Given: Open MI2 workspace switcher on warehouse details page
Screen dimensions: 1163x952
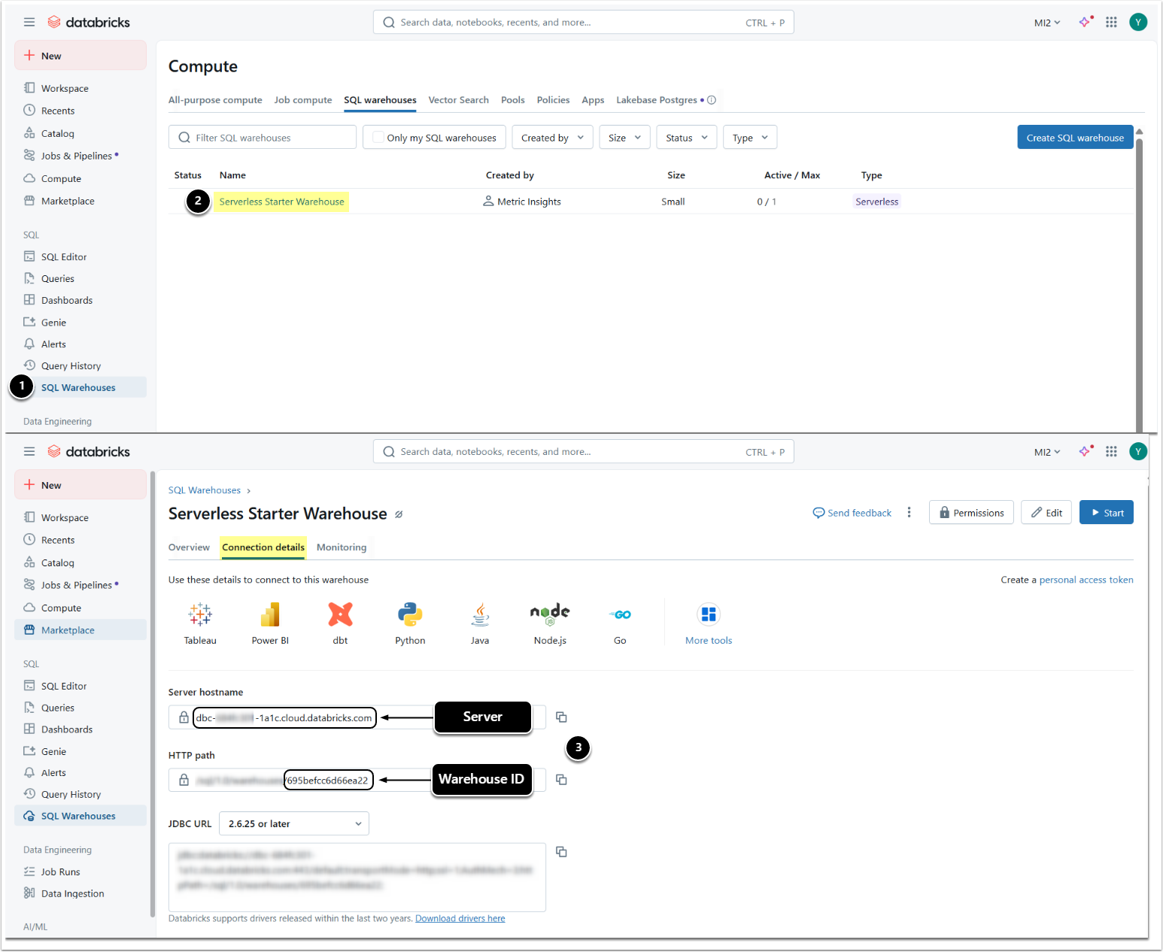Looking at the screenshot, I should (1047, 452).
